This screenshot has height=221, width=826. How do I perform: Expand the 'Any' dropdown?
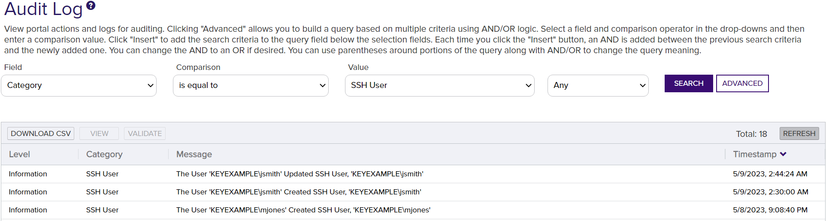[598, 85]
